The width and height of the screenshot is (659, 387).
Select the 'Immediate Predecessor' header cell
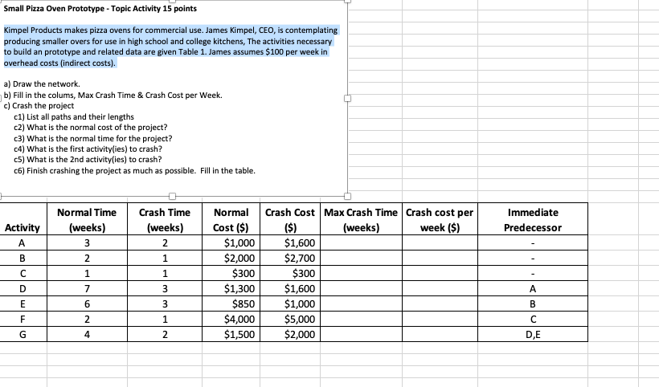[x=533, y=219]
